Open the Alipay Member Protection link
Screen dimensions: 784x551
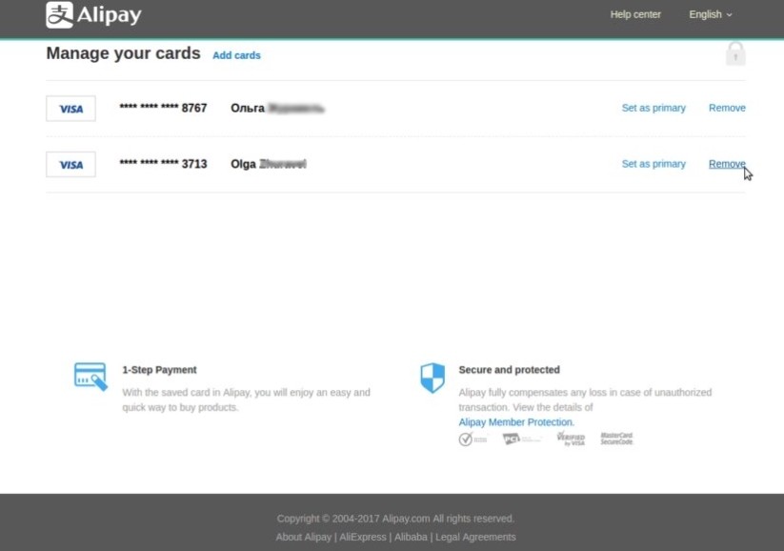pos(516,422)
